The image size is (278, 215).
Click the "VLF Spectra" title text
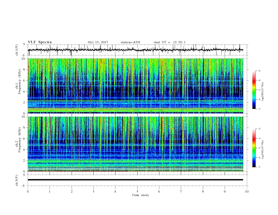[x=40, y=42]
